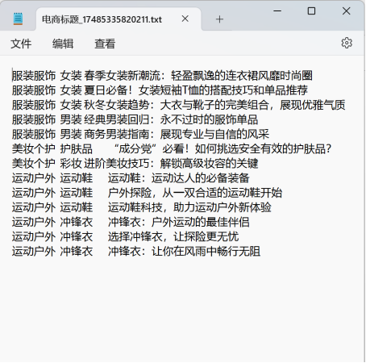Click the 进阶美妆技巧 text line

click(x=135, y=164)
